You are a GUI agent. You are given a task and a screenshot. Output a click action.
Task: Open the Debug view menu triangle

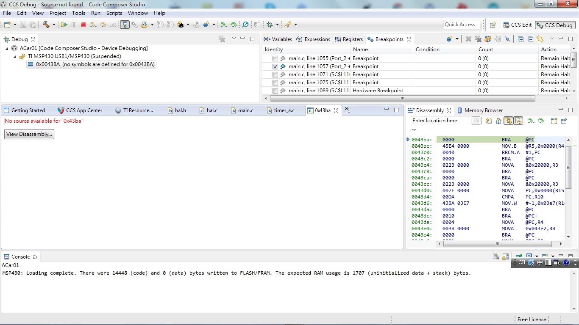point(234,38)
